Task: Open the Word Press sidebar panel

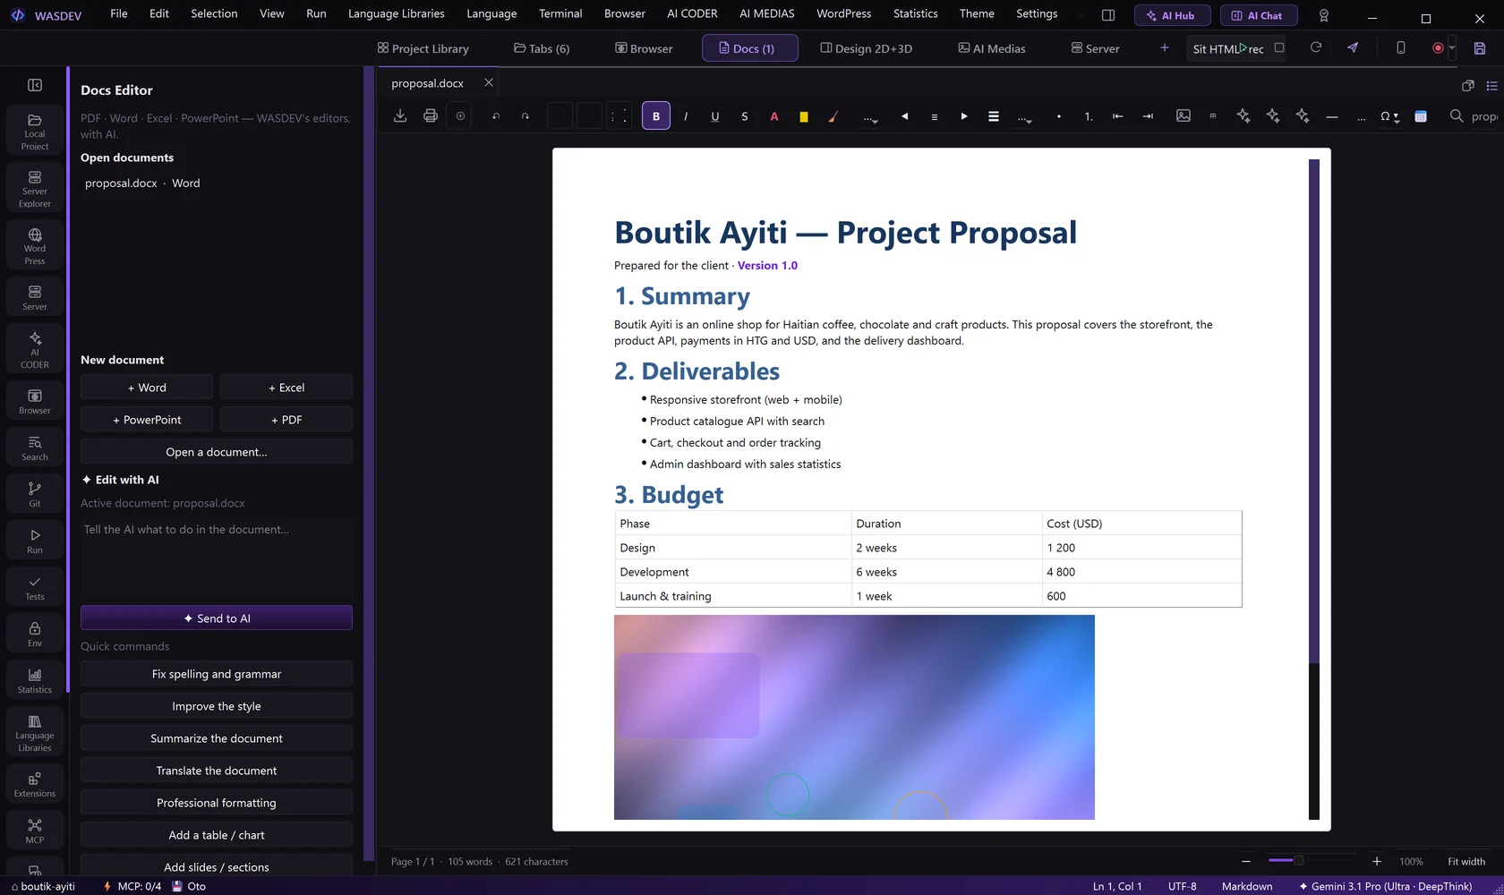Action: 35,245
